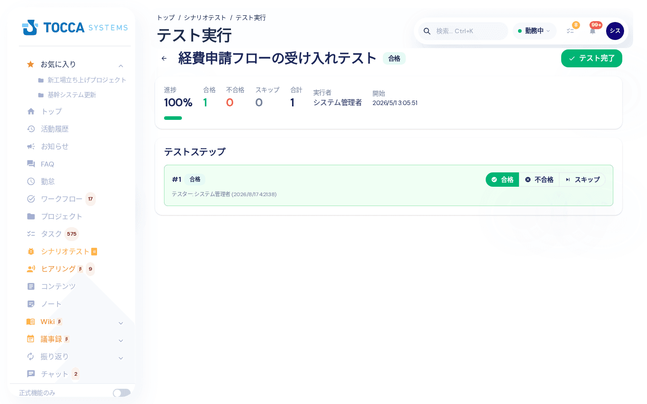Viewport: 647px width, 404px height.
Task: Click the green progress bar under 100%
Action: pos(173,118)
